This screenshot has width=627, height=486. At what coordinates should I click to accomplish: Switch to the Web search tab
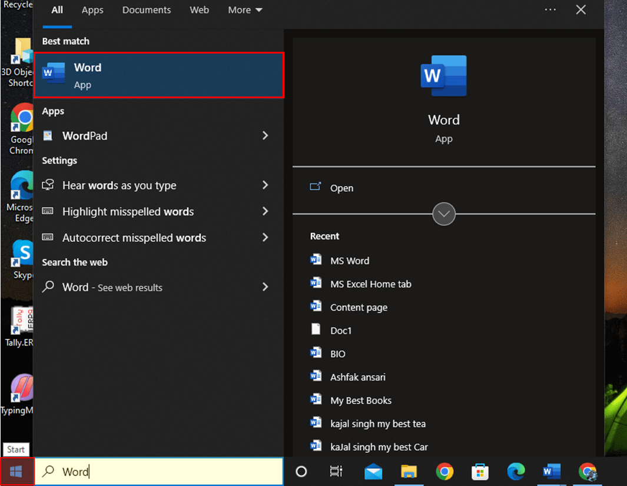(199, 10)
